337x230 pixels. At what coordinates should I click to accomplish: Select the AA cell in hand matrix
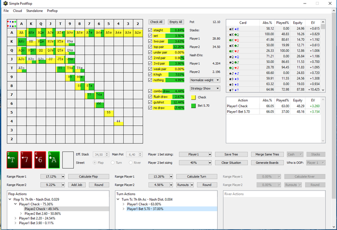point(22,33)
